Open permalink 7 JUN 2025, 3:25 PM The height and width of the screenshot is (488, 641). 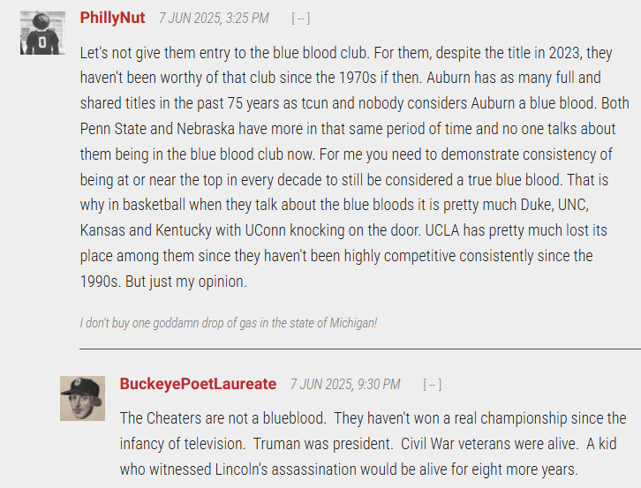[214, 19]
